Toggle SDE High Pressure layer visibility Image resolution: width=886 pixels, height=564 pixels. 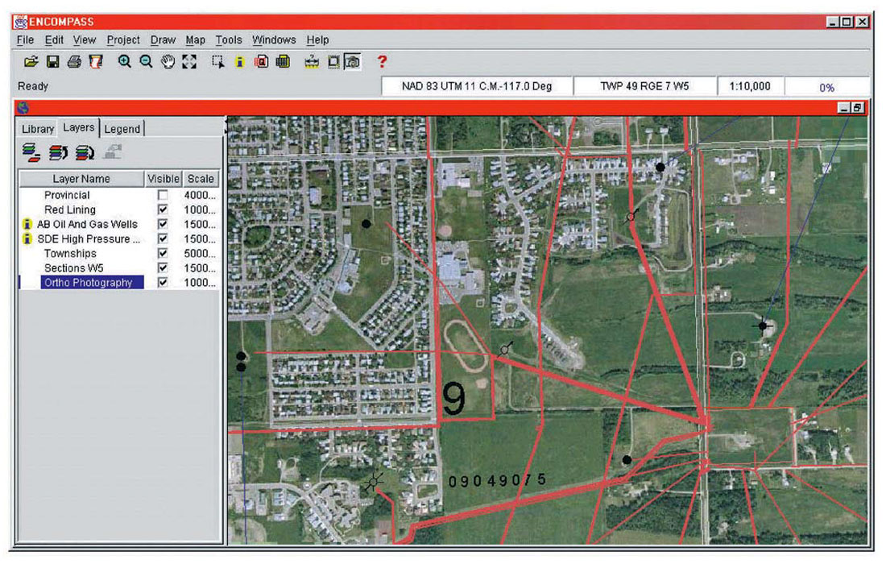(x=163, y=239)
